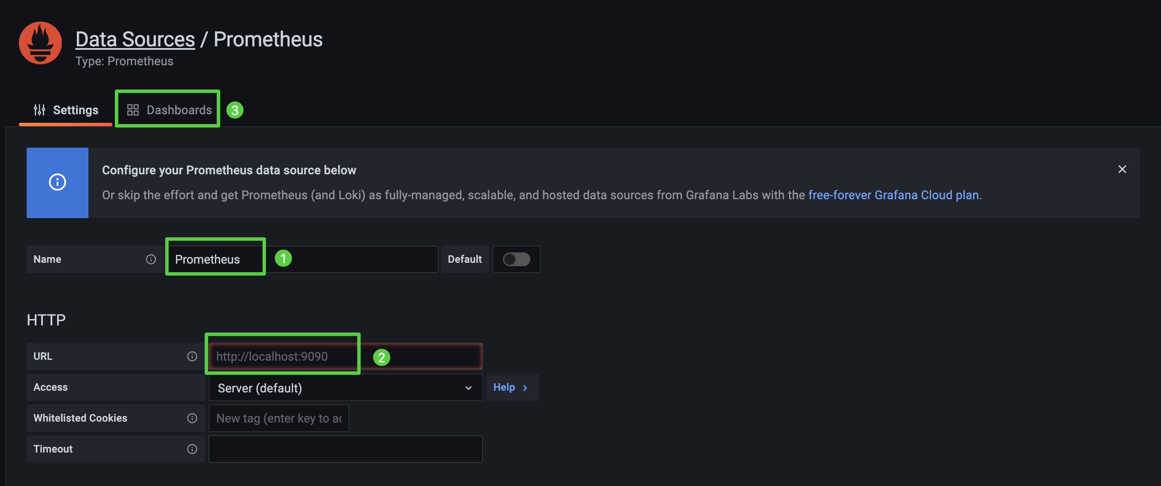Click the Access field label
1161x486 pixels.
51,387
